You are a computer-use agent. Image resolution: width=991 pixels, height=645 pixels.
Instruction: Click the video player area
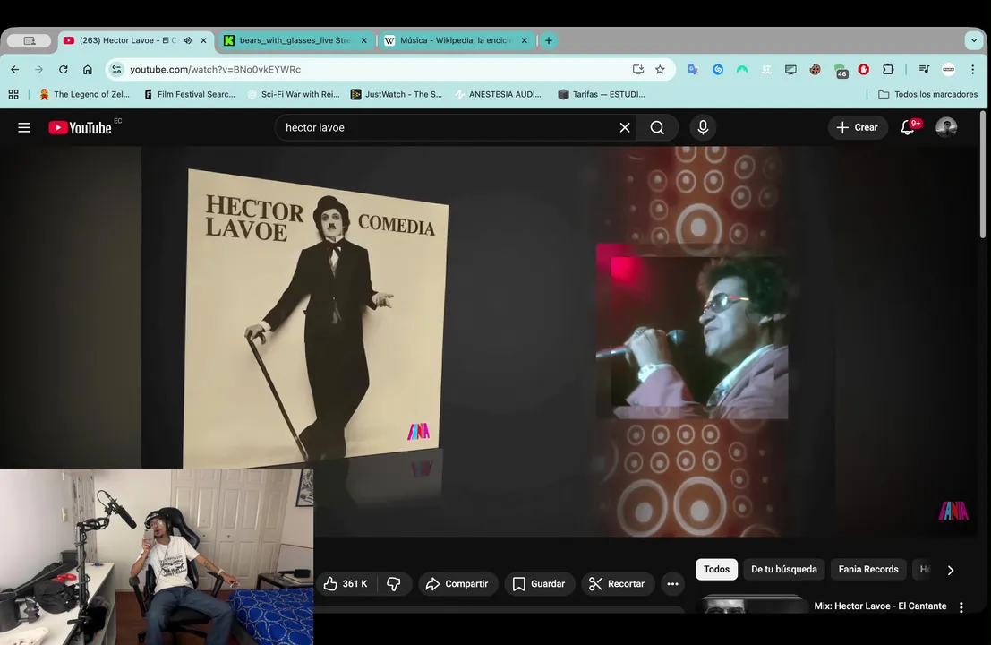[x=489, y=341]
